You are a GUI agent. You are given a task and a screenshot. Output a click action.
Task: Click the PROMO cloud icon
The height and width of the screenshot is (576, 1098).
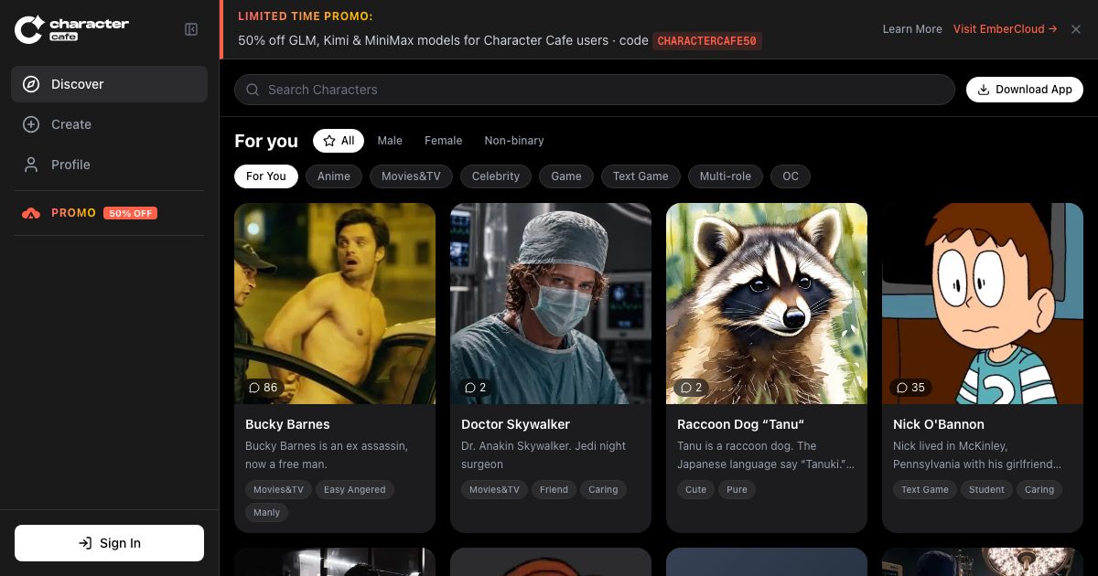pos(31,213)
